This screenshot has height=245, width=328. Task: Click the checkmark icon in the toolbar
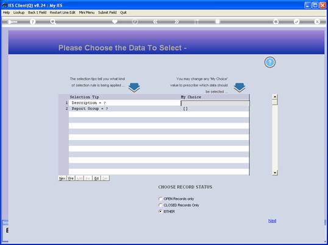297,21
